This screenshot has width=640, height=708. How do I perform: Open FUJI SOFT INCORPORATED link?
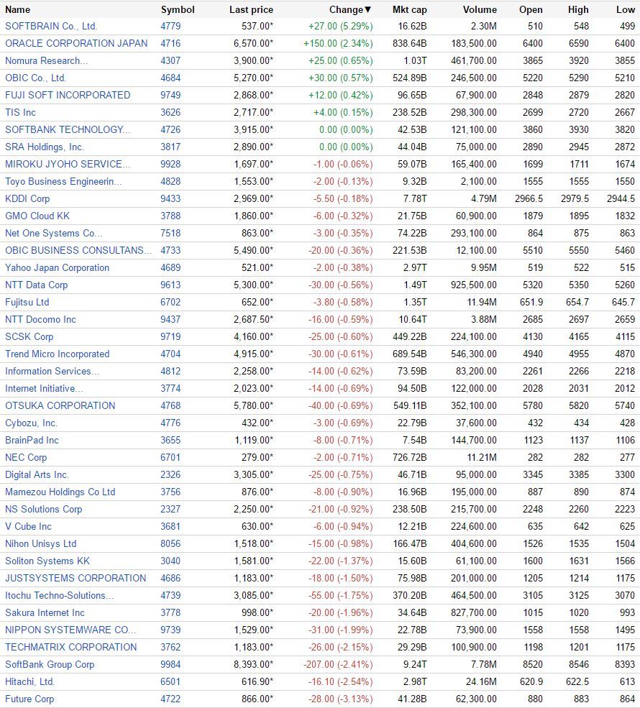68,95
